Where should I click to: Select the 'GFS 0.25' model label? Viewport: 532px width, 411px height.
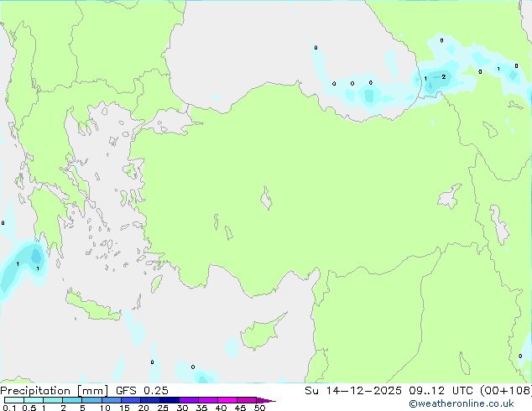point(142,391)
